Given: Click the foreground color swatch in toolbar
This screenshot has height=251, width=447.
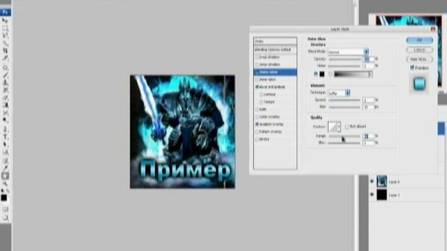Looking at the screenshot, I should (3, 197).
